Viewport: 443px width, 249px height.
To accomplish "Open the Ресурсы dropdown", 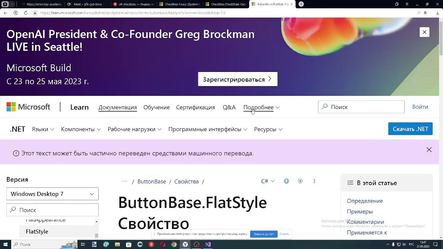I will point(268,129).
